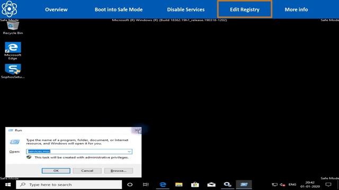Open File Explorer from the taskbar
Viewport: 339px width, 190px height.
179,185
